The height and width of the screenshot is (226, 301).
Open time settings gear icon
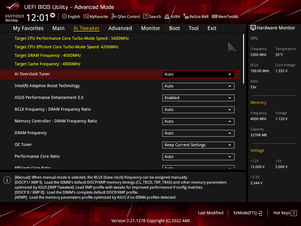(x=53, y=15)
